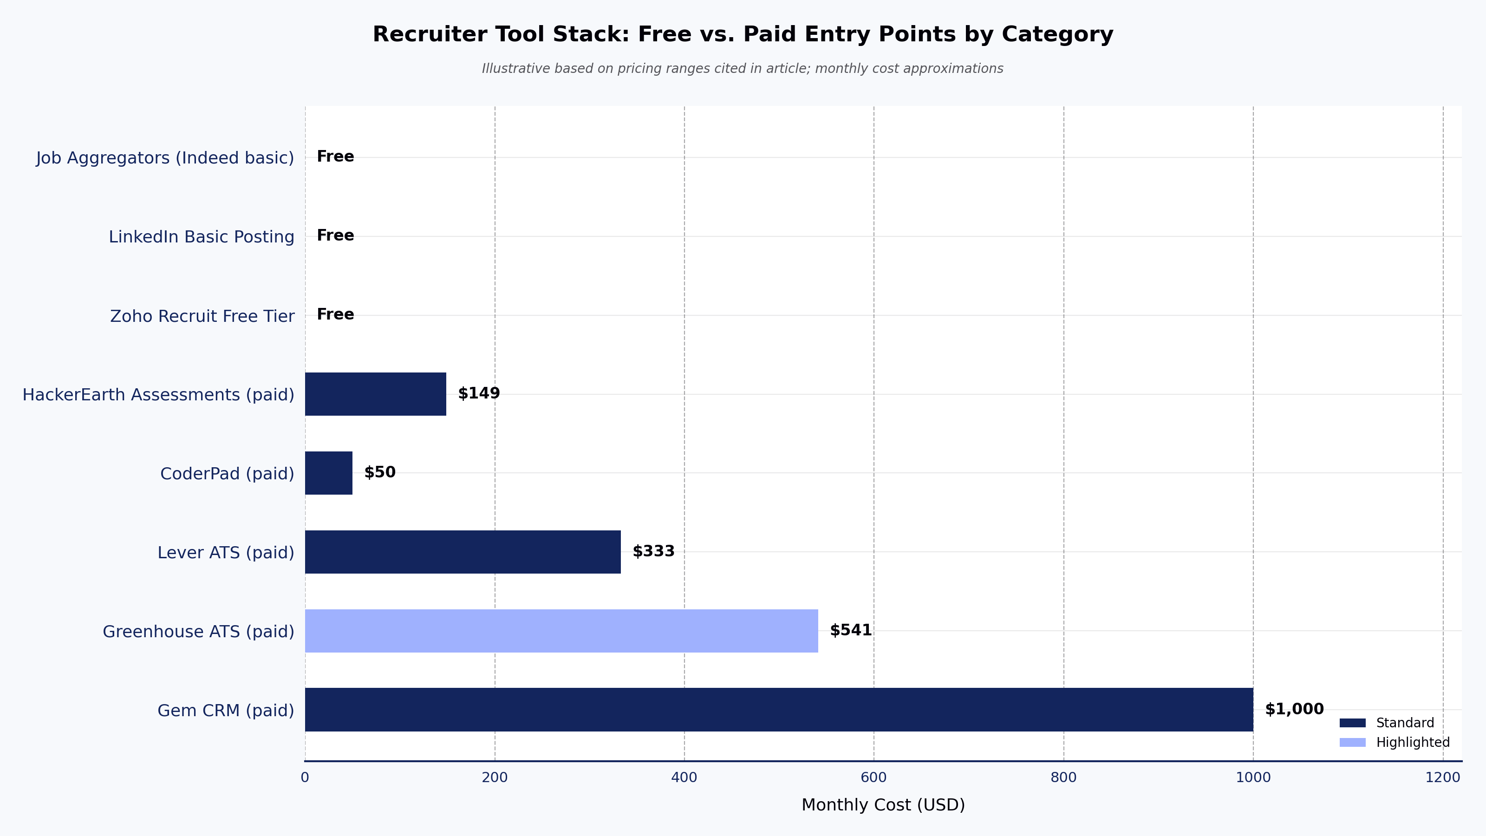1486x836 pixels.
Task: Click the x-axis tick label '800'
Action: coord(1064,778)
